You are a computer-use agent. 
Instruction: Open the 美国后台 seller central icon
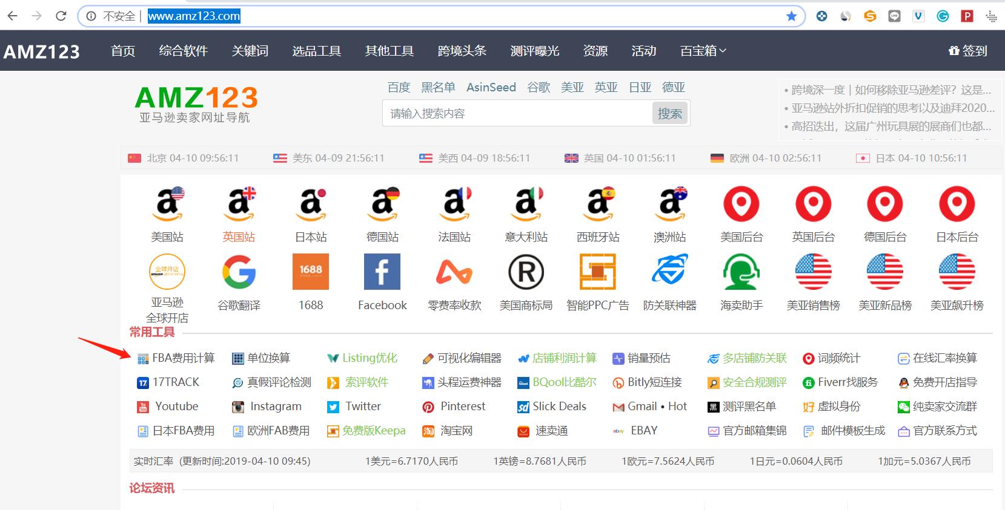[x=741, y=204]
